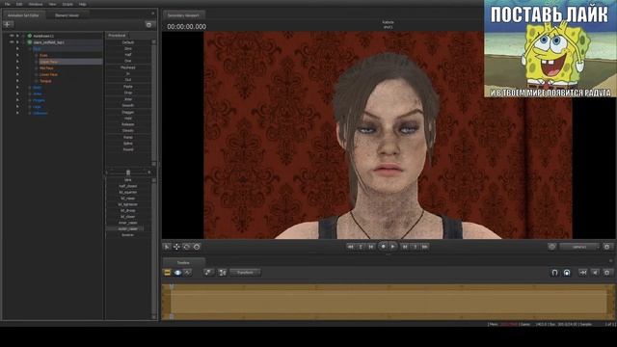
Task: Toggle work camera icon beside camera selector
Action: (x=551, y=247)
